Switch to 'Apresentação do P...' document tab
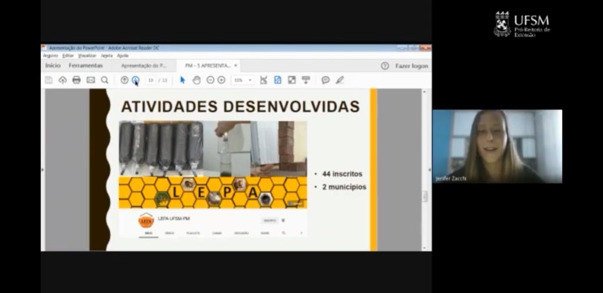The width and height of the screenshot is (603, 293). pyautogui.click(x=144, y=66)
